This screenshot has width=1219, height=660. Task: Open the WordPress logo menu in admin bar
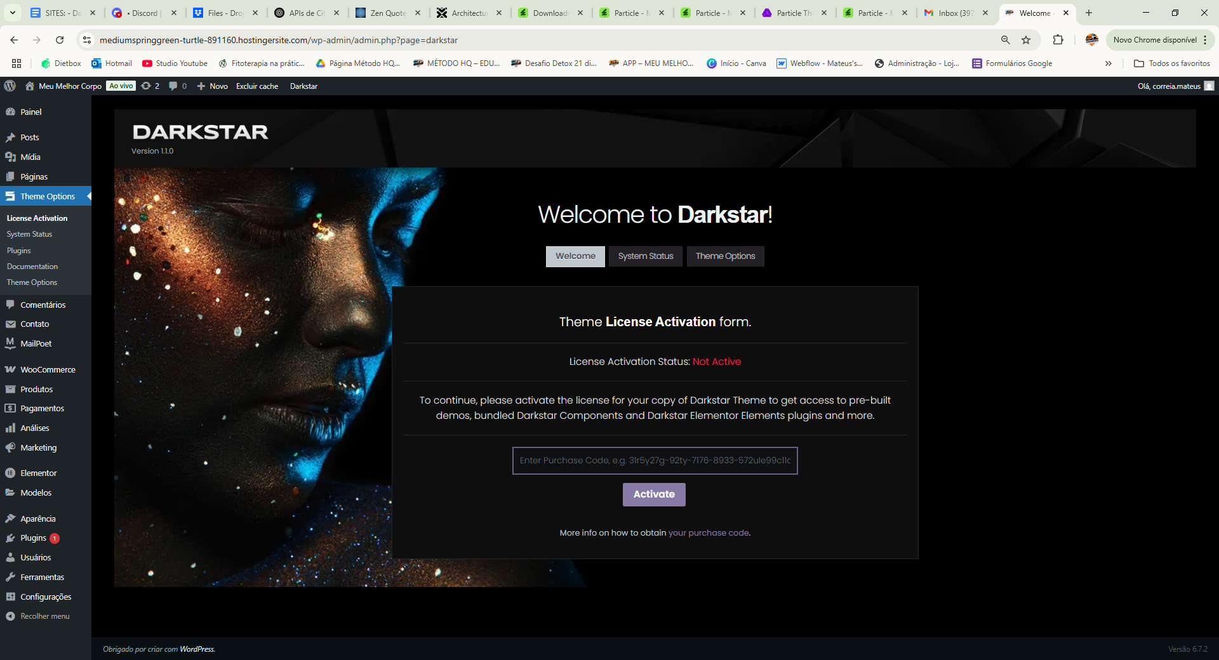[10, 86]
